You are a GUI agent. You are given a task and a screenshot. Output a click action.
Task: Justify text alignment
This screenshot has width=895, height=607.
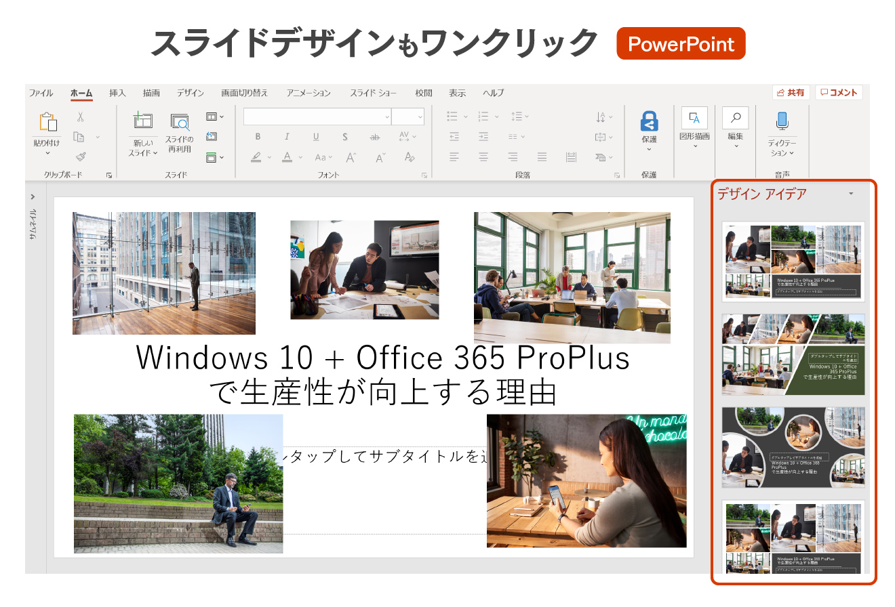pos(542,157)
